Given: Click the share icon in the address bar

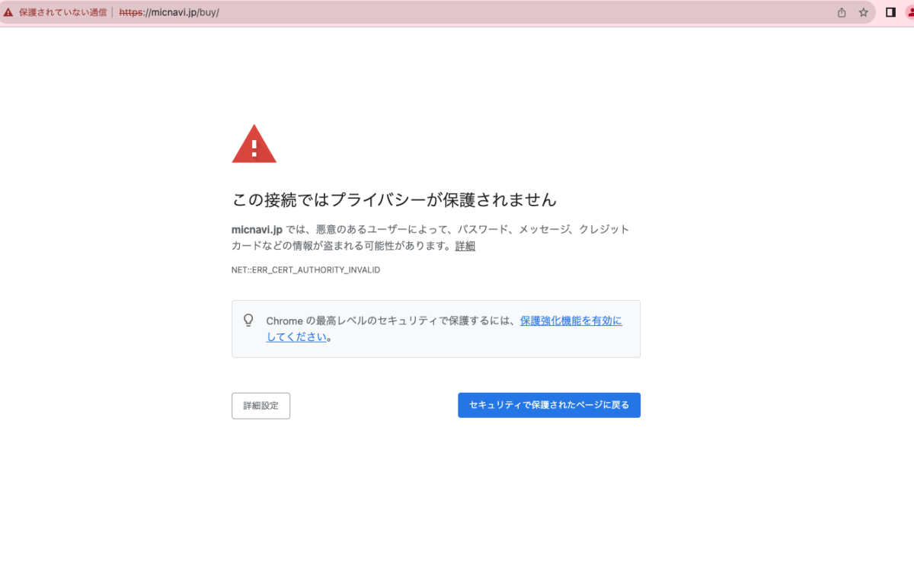Looking at the screenshot, I should click(x=842, y=13).
